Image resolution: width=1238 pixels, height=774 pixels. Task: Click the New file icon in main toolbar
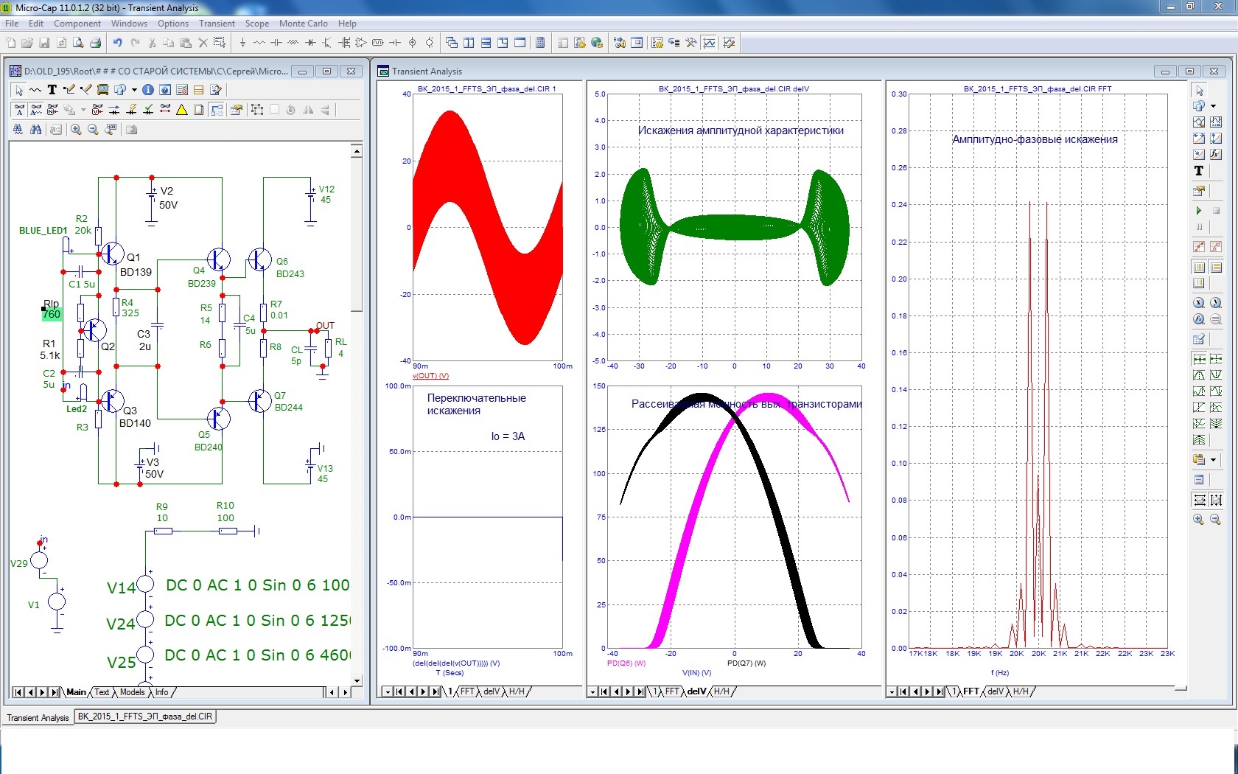11,43
